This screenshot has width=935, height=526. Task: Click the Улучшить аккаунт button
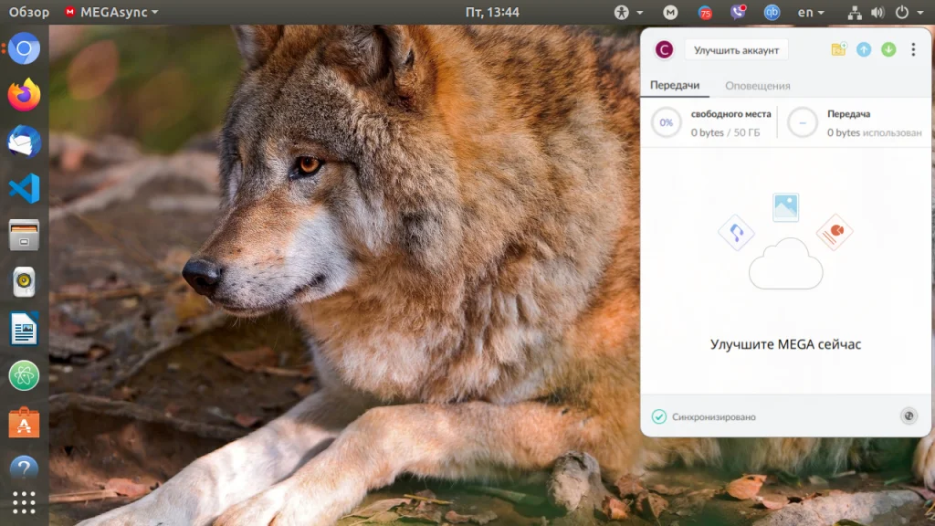pyautogui.click(x=736, y=50)
